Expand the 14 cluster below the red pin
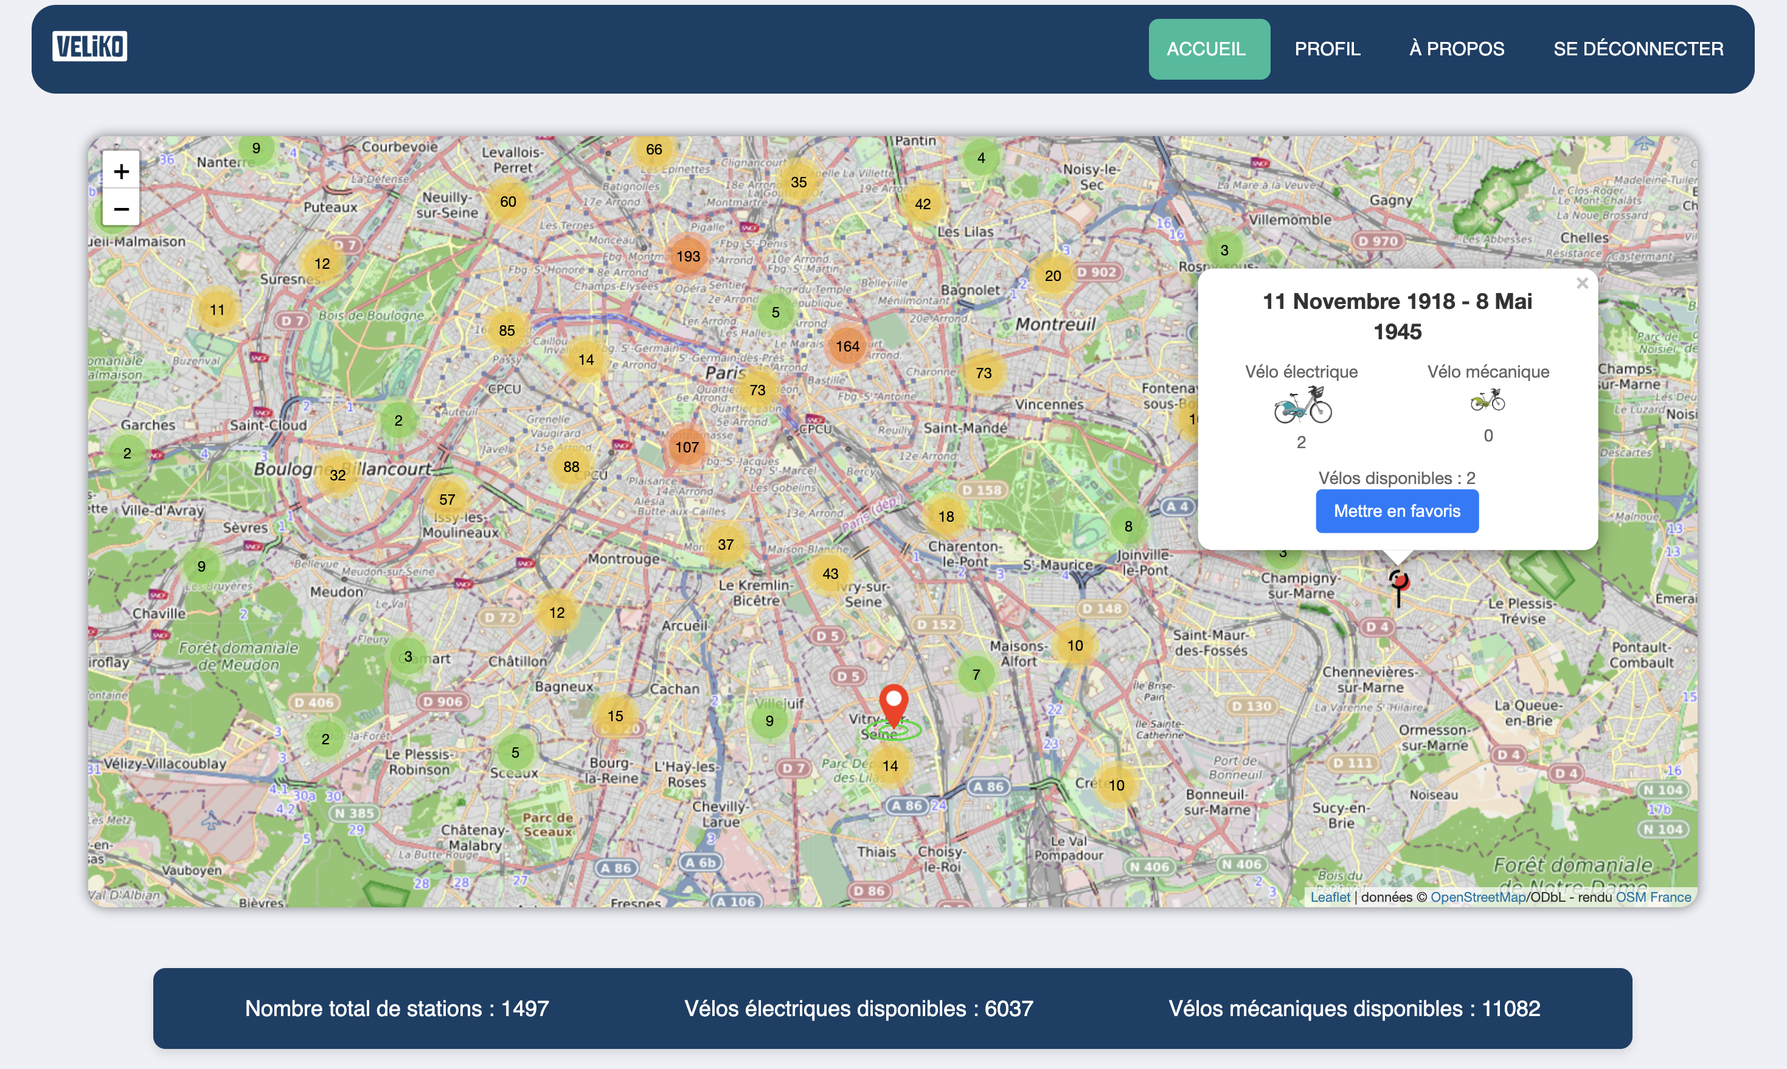This screenshot has height=1069, width=1787. pyautogui.click(x=890, y=765)
